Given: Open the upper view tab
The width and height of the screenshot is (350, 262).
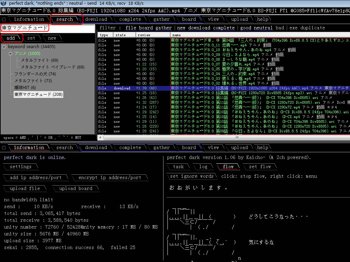Looking at the screenshot, I should [x=213, y=19].
